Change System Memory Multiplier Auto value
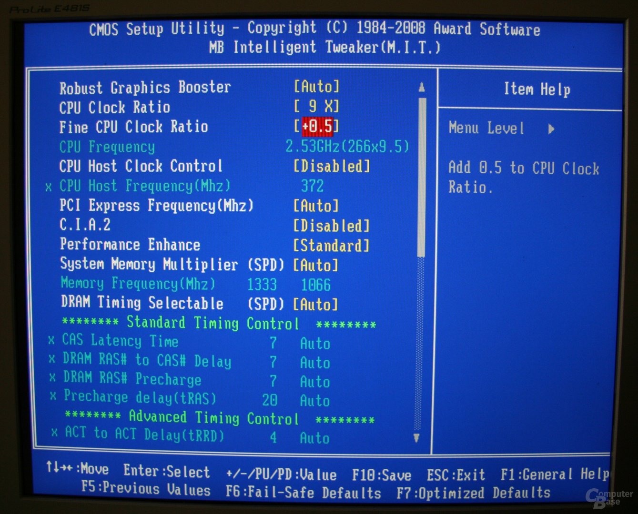Screen dimensions: 638x514 [x=316, y=265]
